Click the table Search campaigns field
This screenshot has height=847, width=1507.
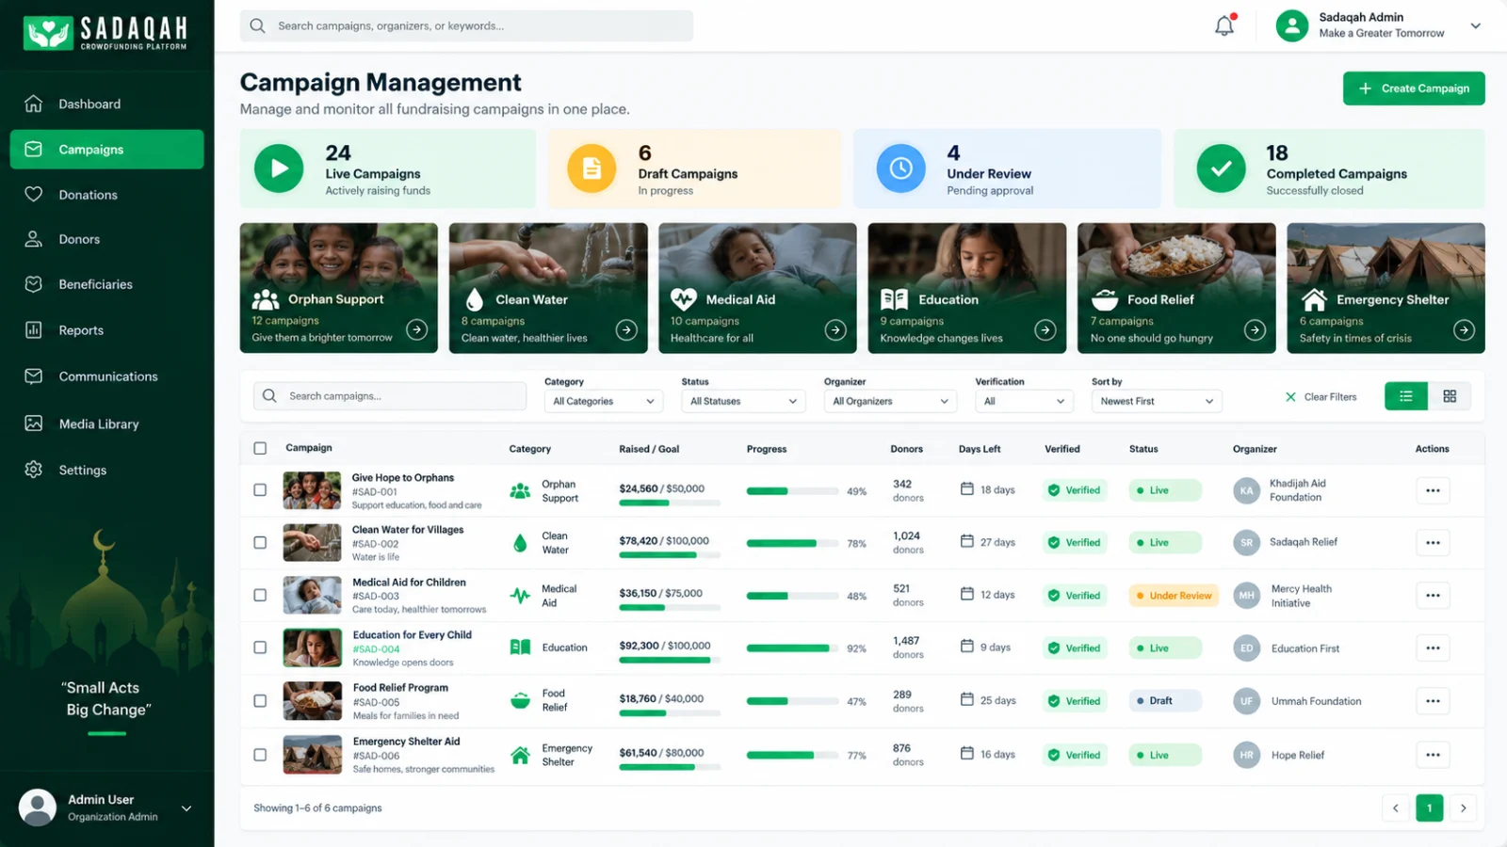tap(389, 396)
